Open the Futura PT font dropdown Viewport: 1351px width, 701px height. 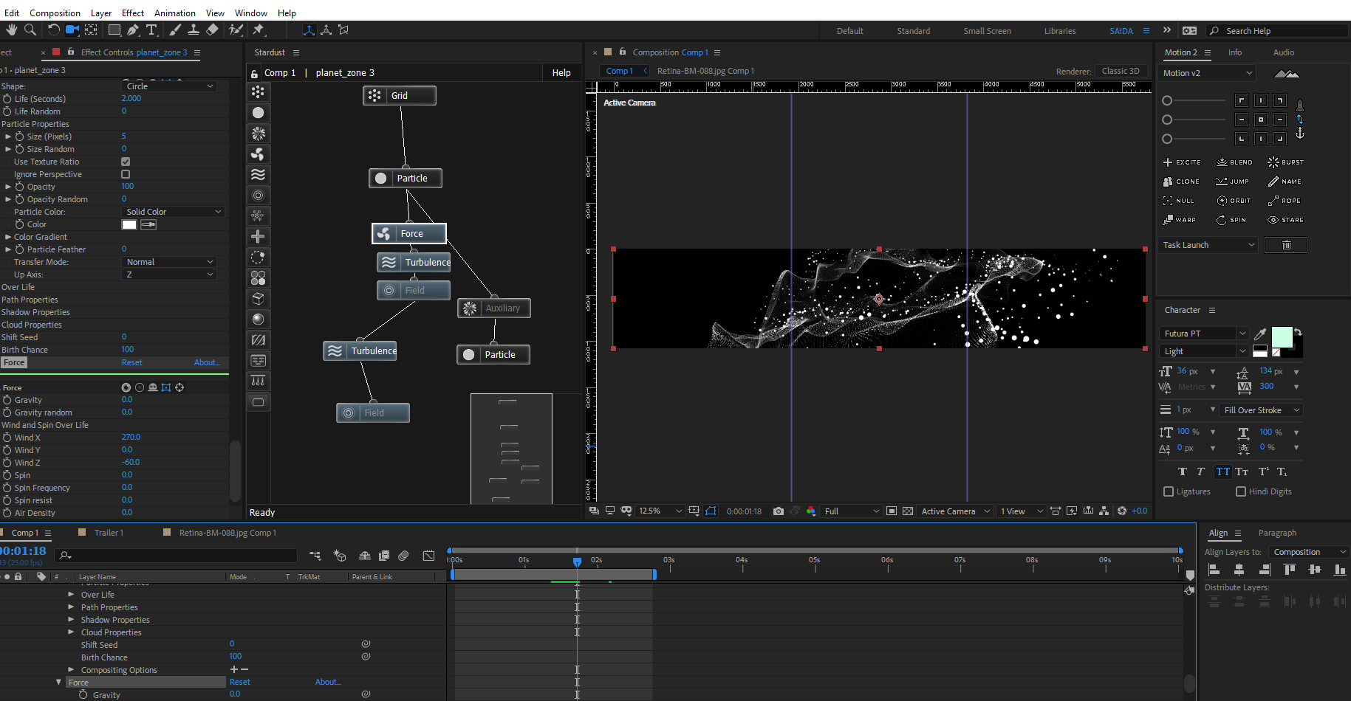pos(1203,334)
